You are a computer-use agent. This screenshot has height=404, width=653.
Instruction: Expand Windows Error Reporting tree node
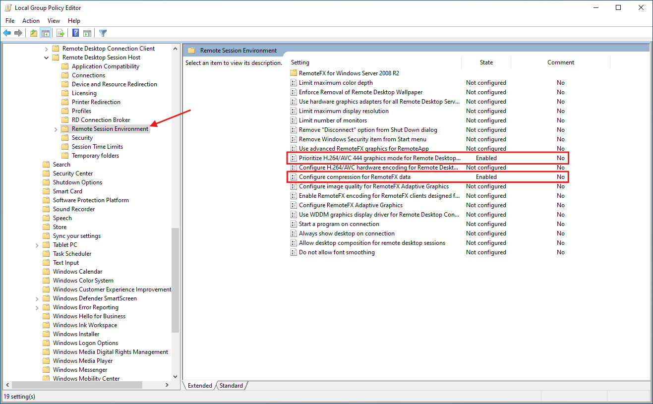[x=37, y=307]
